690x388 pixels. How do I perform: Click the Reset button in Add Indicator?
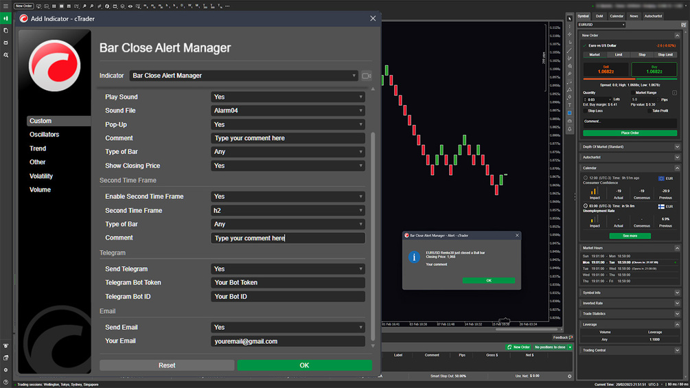pos(167,365)
